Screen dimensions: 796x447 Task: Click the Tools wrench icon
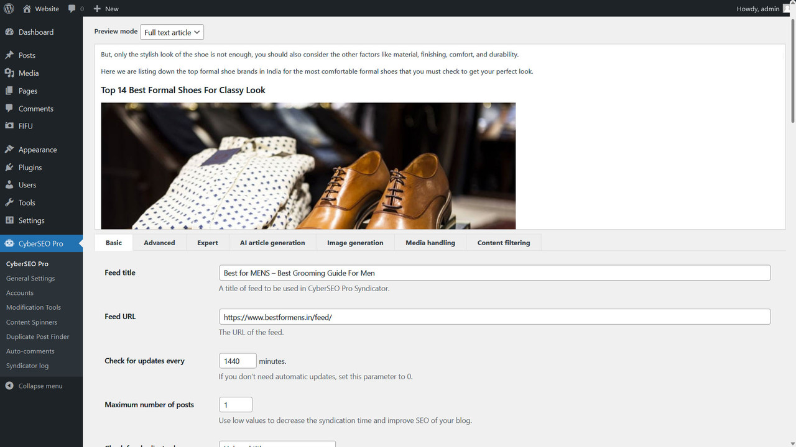click(9, 202)
